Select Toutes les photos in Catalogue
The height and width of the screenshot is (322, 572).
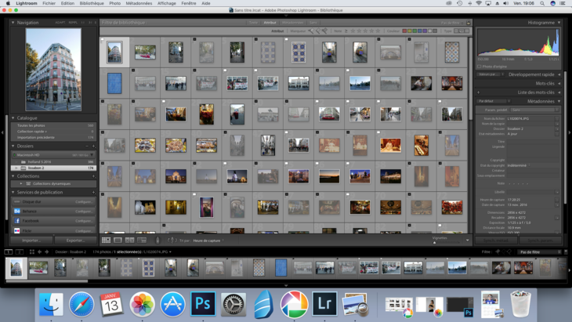point(54,125)
